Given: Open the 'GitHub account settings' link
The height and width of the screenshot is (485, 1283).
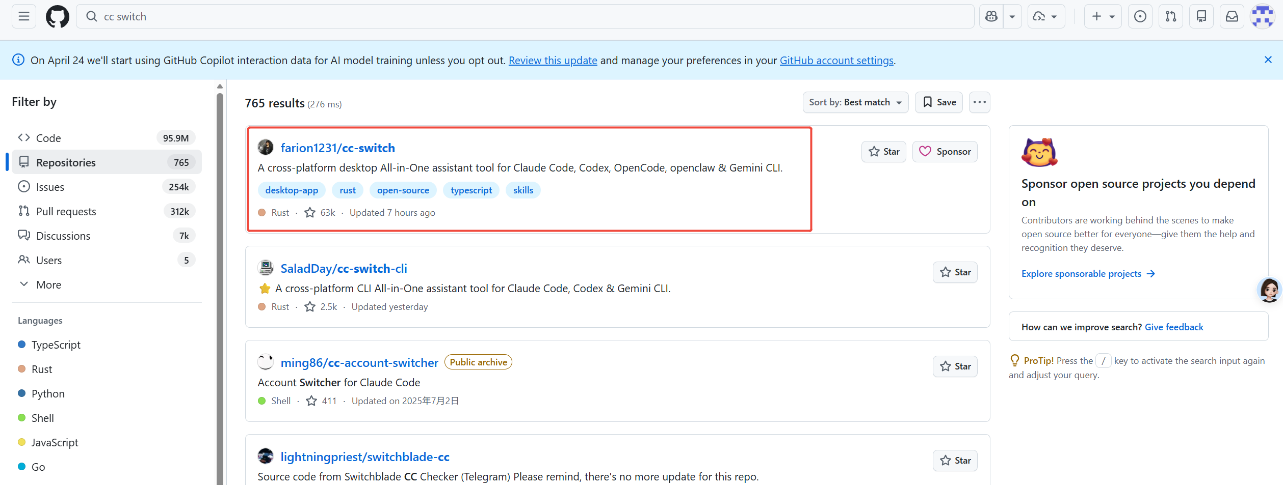Looking at the screenshot, I should (836, 60).
